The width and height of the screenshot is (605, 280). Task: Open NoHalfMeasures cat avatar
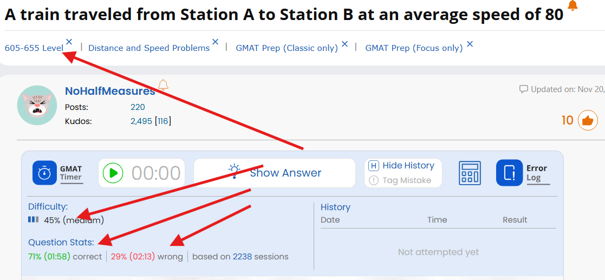pyautogui.click(x=37, y=105)
